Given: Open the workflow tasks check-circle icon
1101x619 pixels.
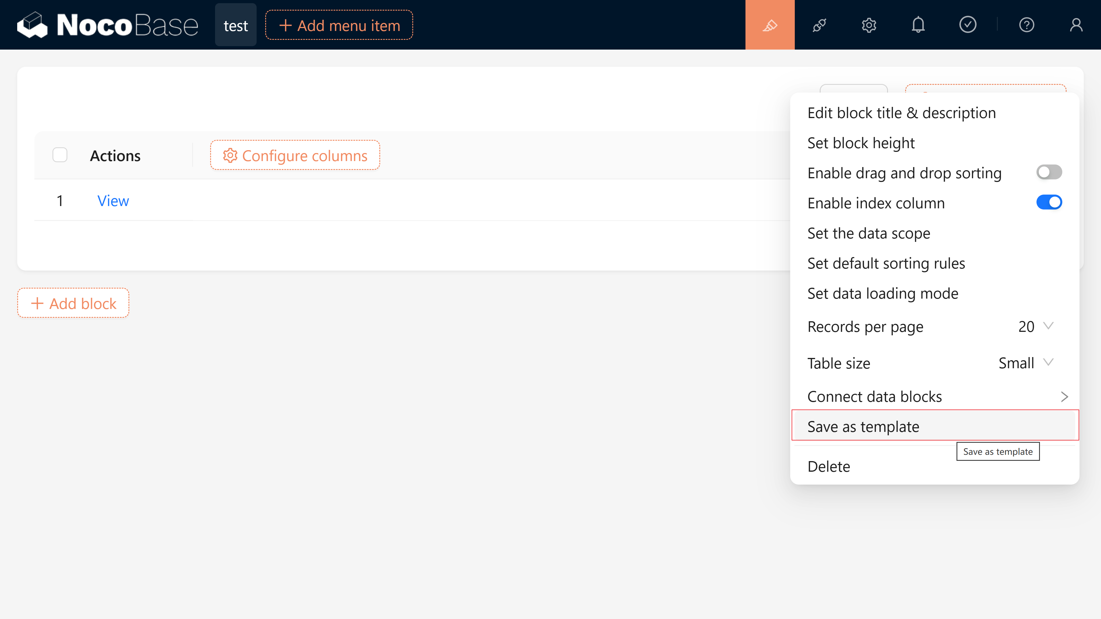Looking at the screenshot, I should (x=968, y=25).
